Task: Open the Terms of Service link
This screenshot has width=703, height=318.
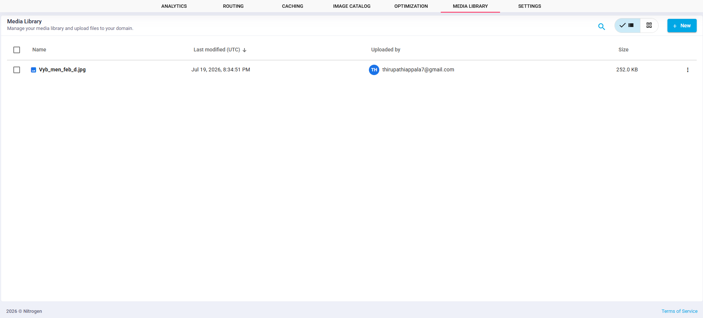Action: click(679, 311)
